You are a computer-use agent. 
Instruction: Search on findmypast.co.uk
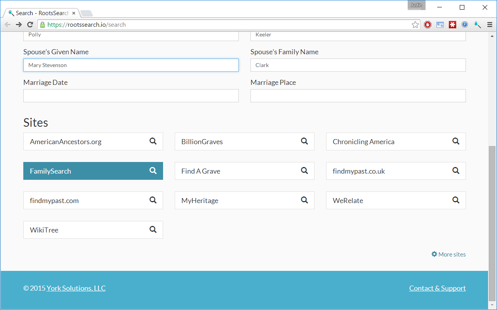[x=396, y=171]
